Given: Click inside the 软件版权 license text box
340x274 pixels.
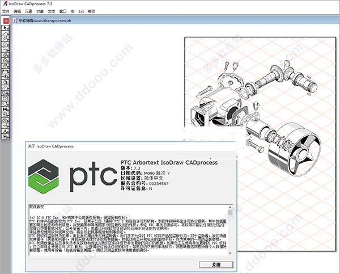Looking at the screenshot, I should 129,230.
